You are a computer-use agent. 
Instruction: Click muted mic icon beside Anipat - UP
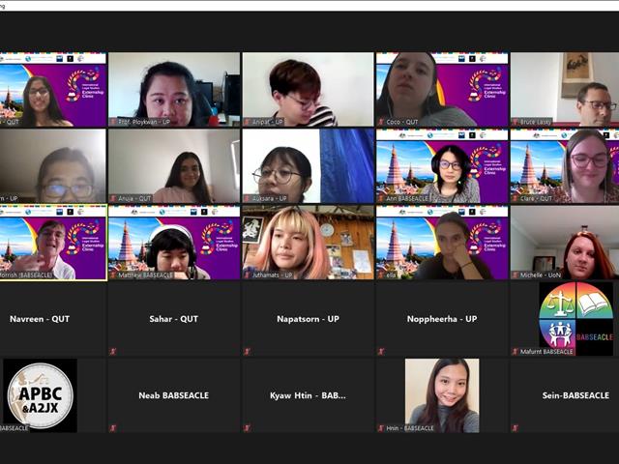pos(248,122)
